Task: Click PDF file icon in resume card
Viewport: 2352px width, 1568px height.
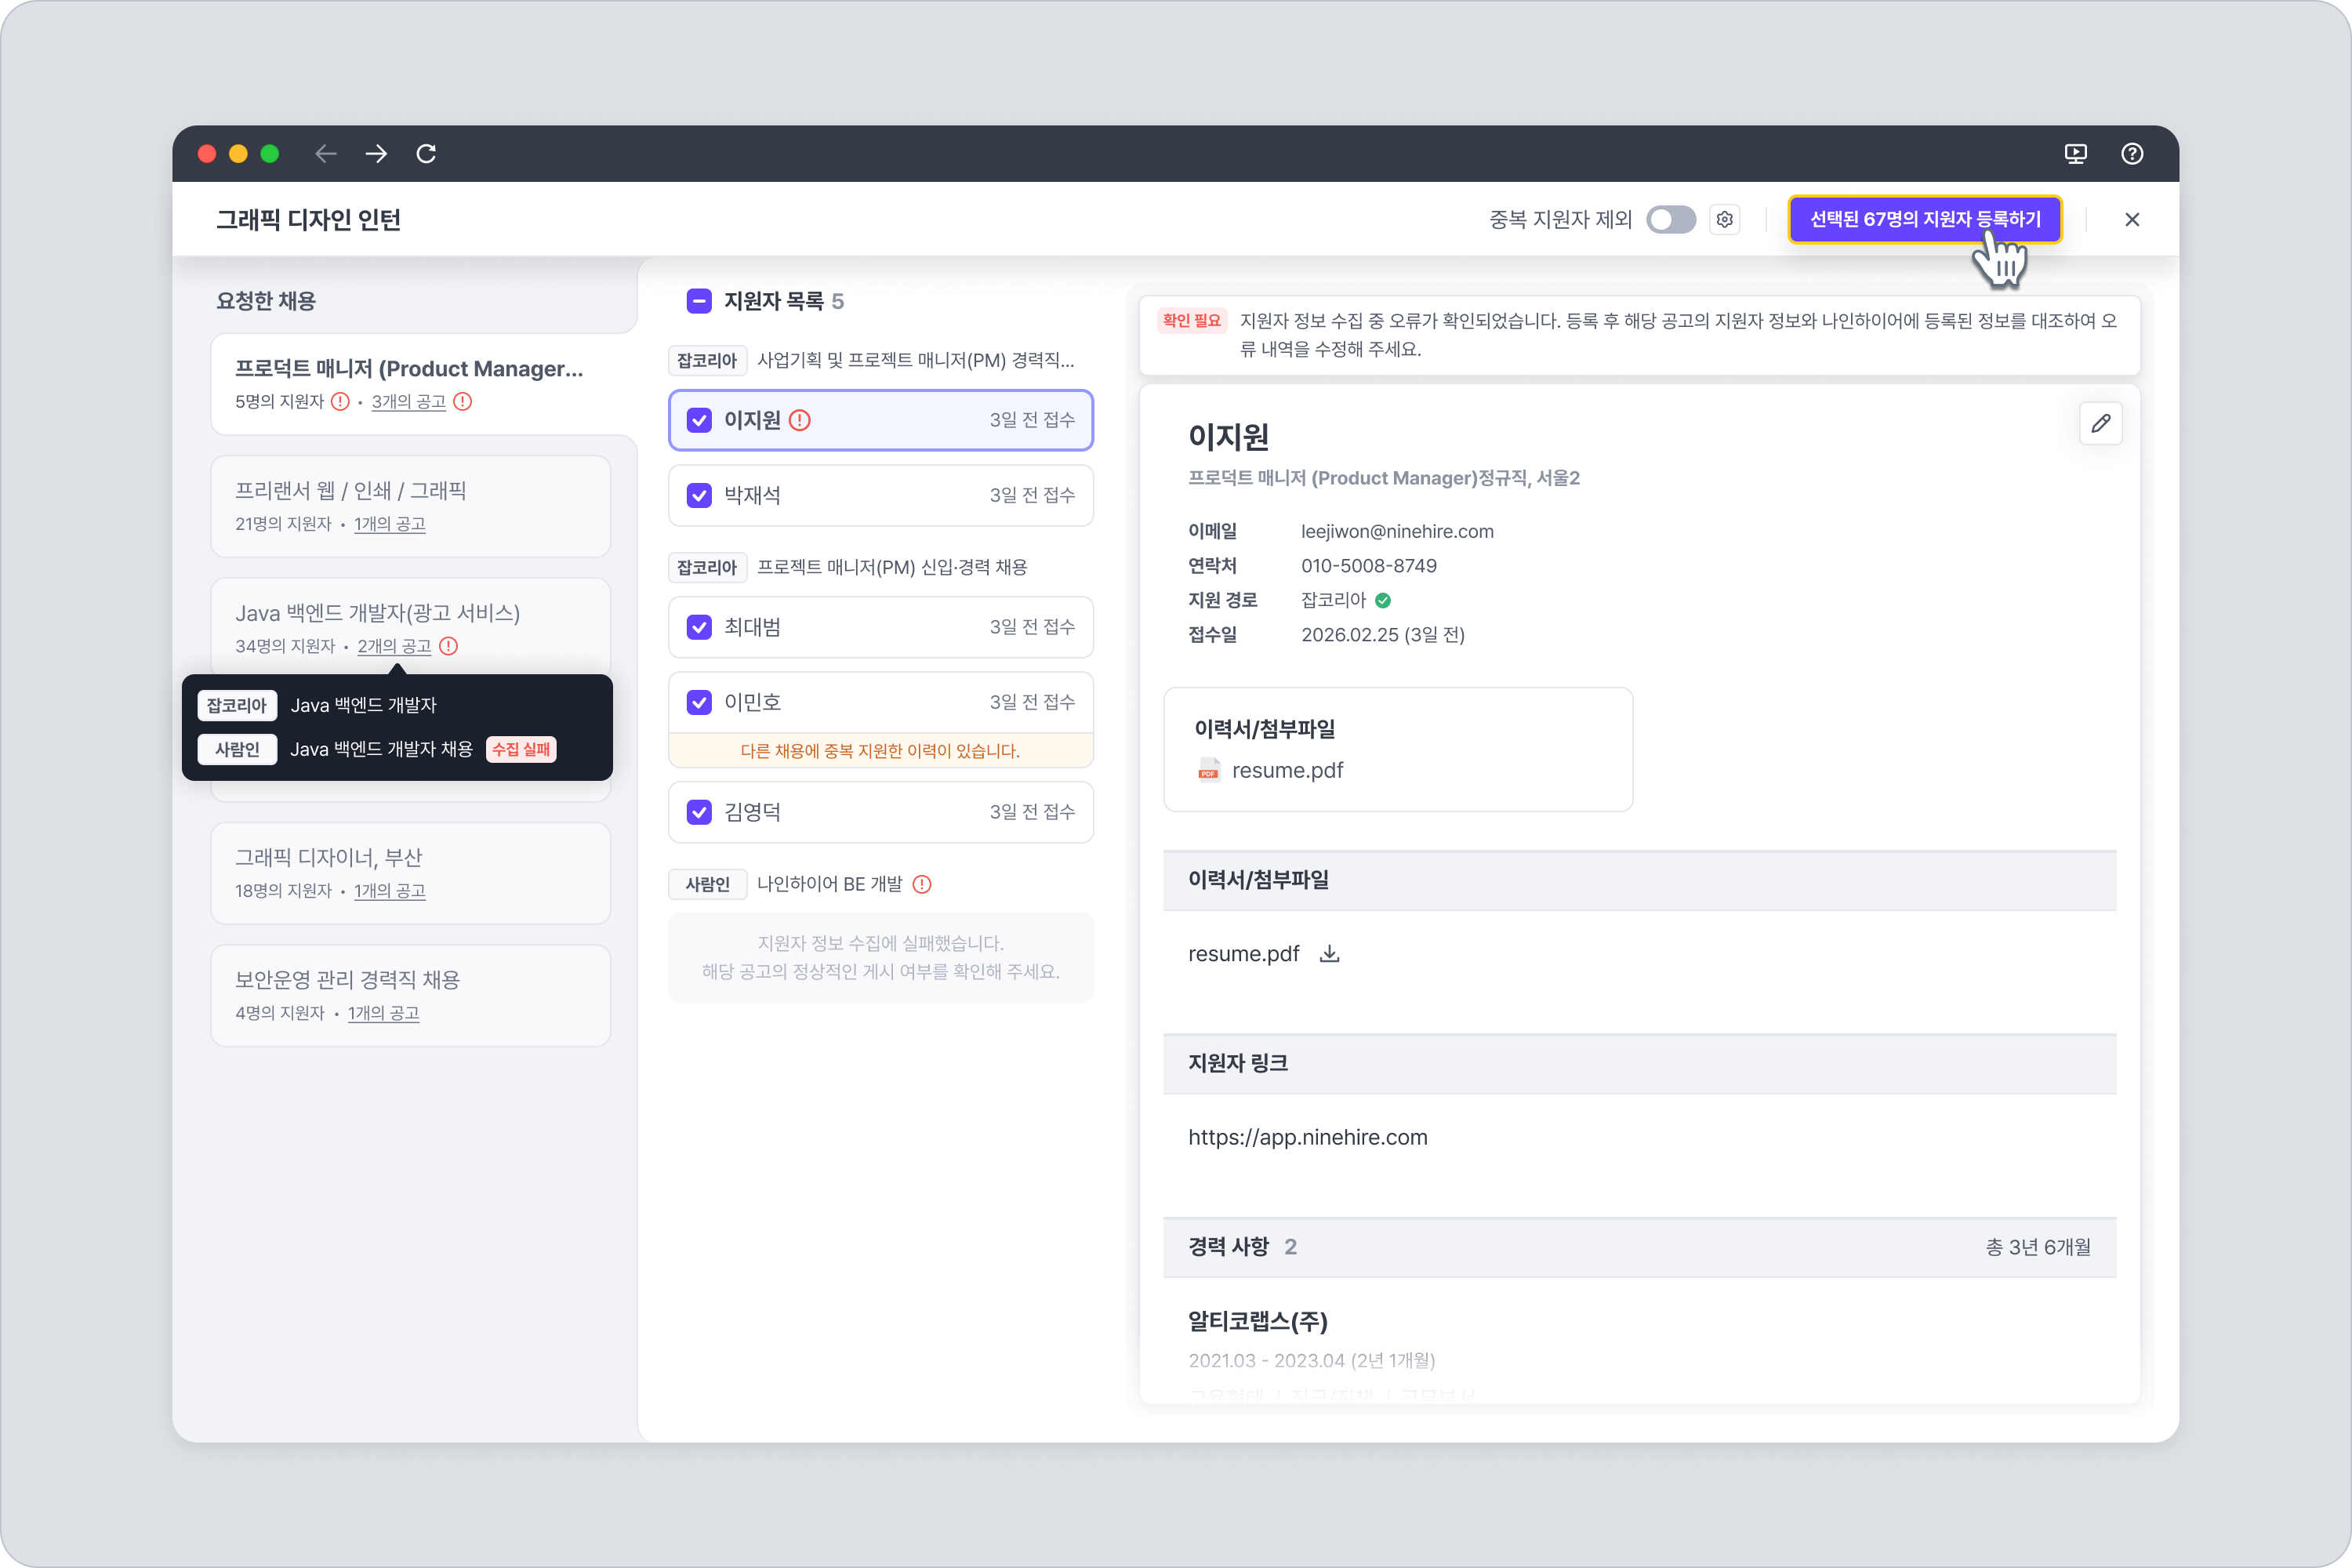Action: (x=1209, y=771)
